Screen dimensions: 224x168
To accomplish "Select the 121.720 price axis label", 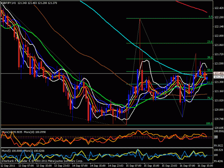I will [x=219, y=54].
